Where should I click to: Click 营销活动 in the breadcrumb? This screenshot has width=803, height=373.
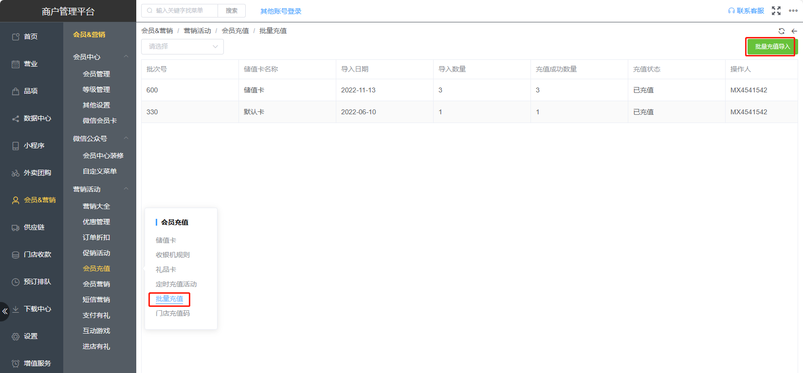197,31
